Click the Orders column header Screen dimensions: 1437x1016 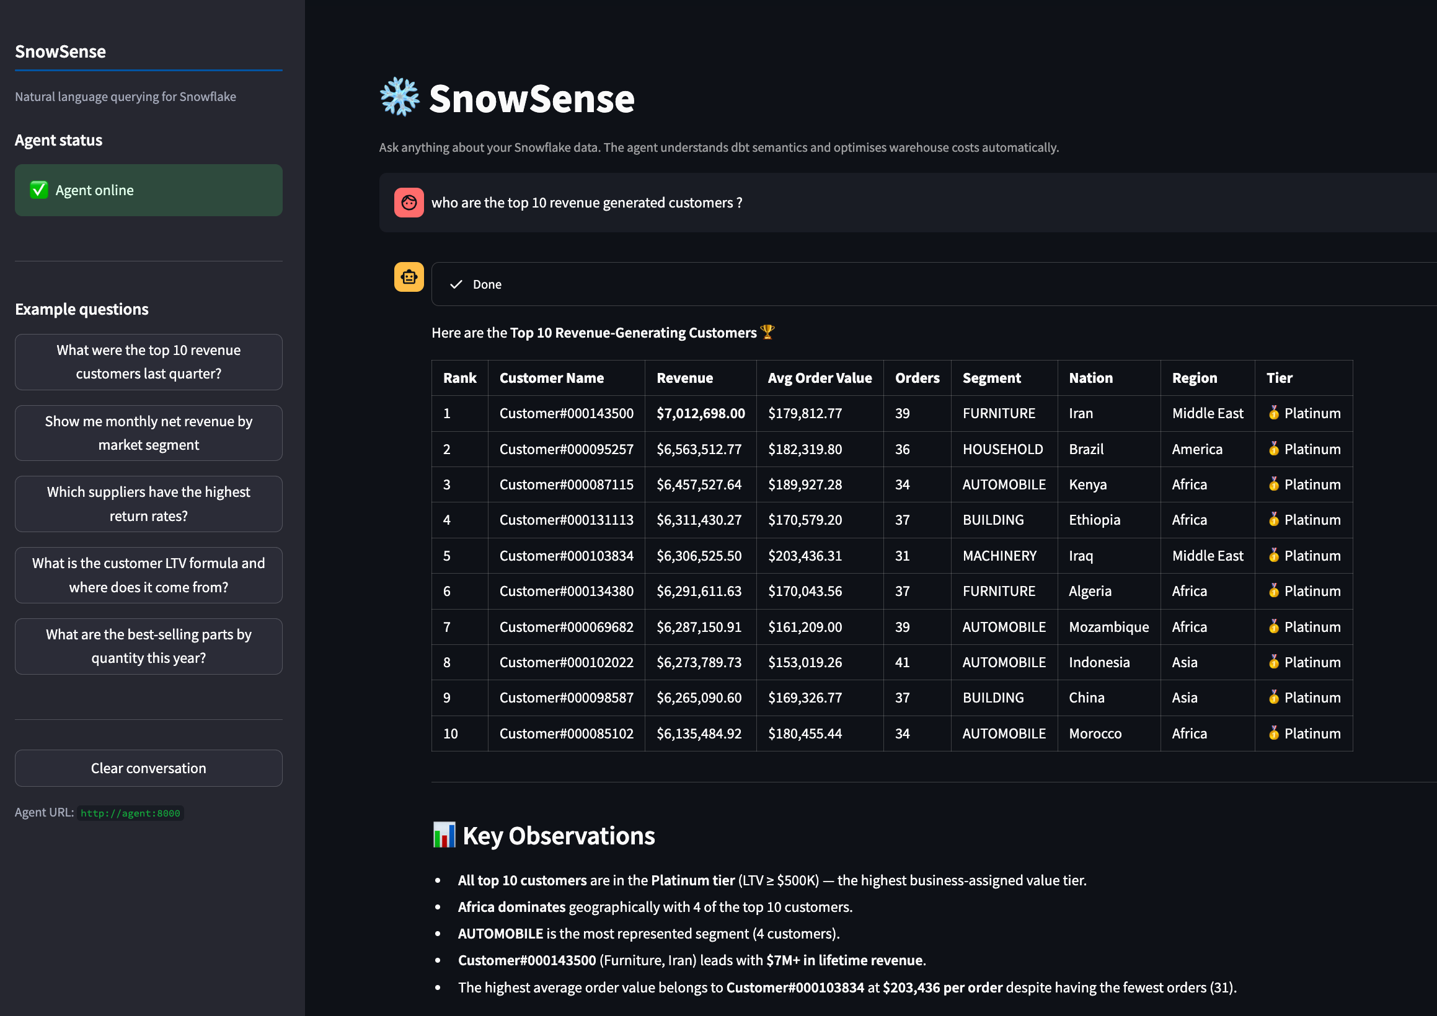pyautogui.click(x=917, y=378)
